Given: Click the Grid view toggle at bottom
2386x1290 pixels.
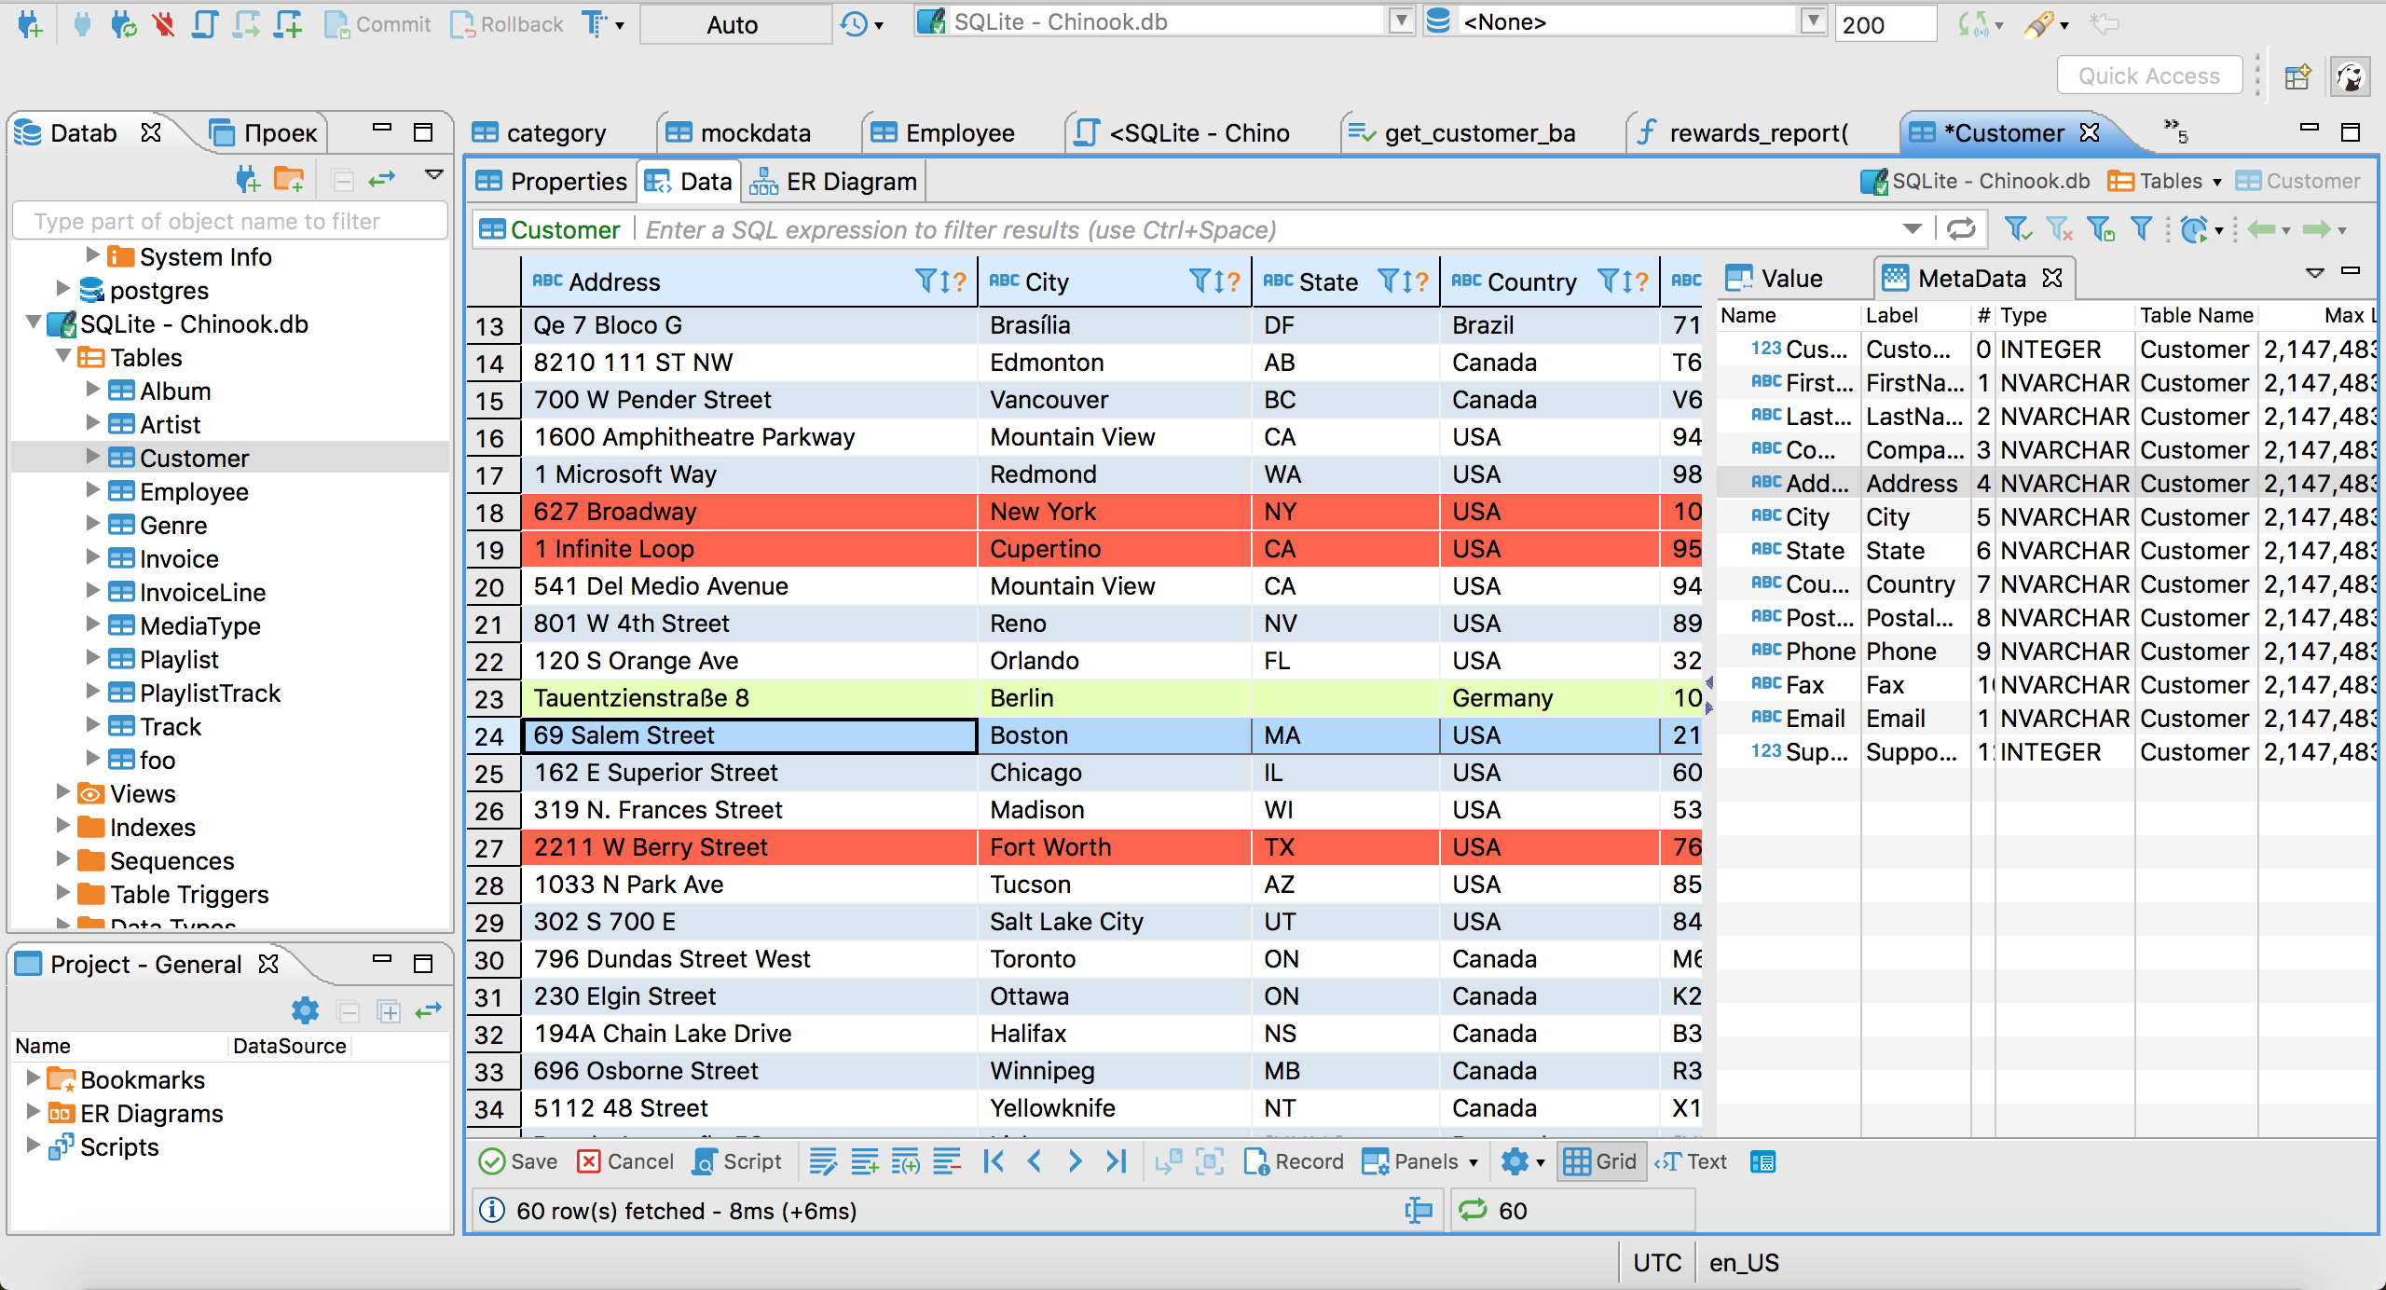Looking at the screenshot, I should point(1601,1163).
